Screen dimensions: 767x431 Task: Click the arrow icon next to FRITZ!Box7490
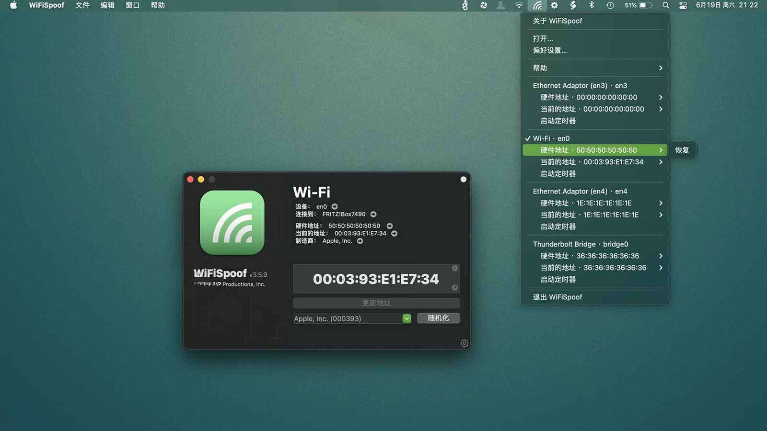pyautogui.click(x=373, y=215)
